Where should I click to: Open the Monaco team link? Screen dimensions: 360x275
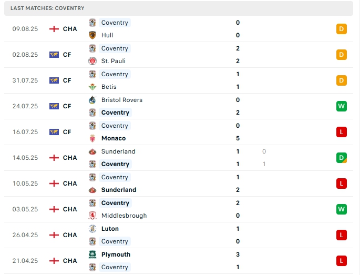114,138
